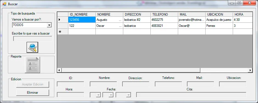
Task: Click the Ubicacion text field
Action: pyautogui.click(x=233, y=84)
